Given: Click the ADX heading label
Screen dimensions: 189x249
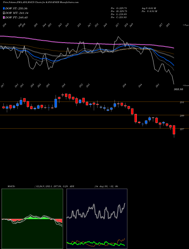Looking at the screenshot, I should [x=72, y=186].
